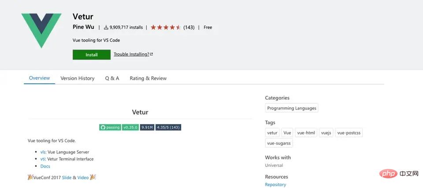The width and height of the screenshot is (423, 188).
Task: Open the Repository resource link
Action: click(x=275, y=184)
